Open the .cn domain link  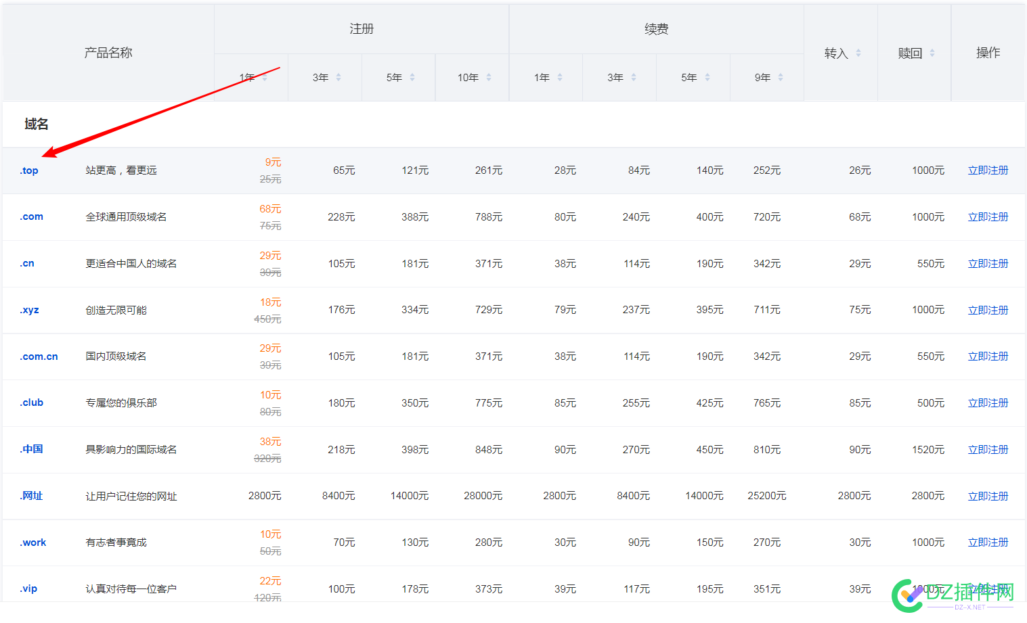(27, 264)
